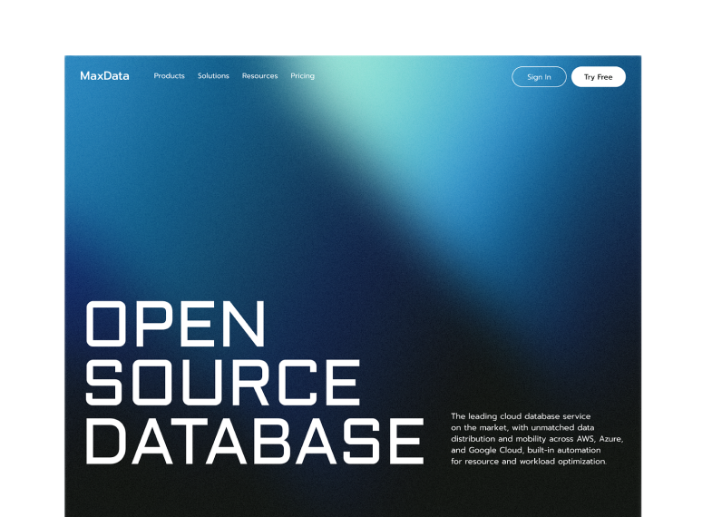
Task: Click "The leading cloud database service" line
Action: (521, 416)
